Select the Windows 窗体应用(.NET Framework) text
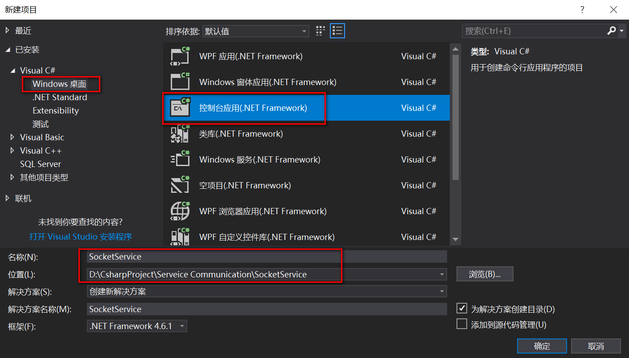629x358 pixels. coord(268,82)
